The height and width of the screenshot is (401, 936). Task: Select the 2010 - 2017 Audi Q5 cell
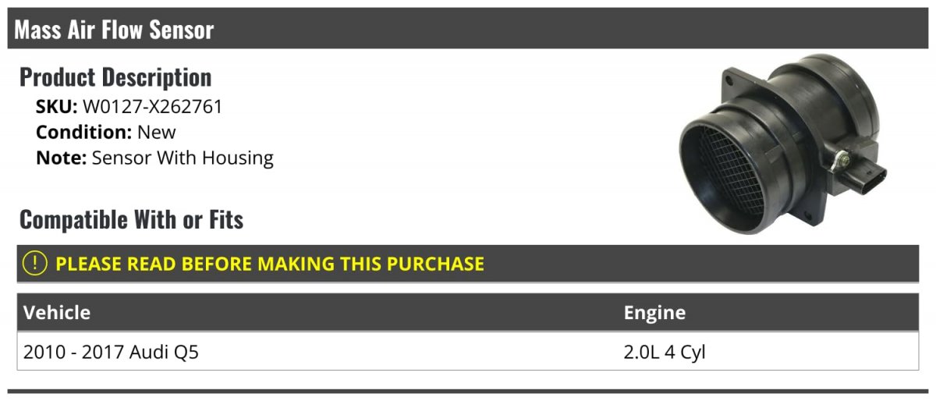pos(111,352)
